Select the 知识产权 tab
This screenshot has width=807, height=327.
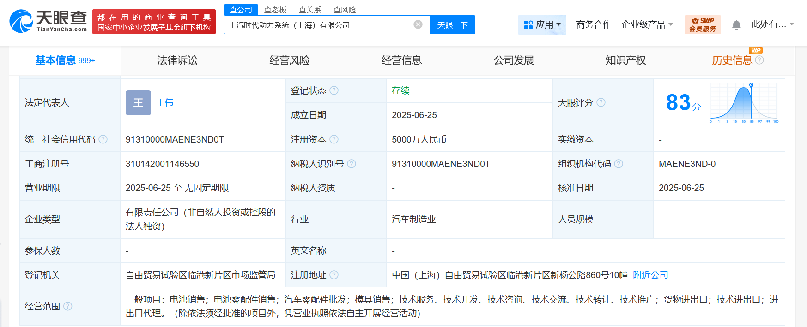[x=626, y=60]
